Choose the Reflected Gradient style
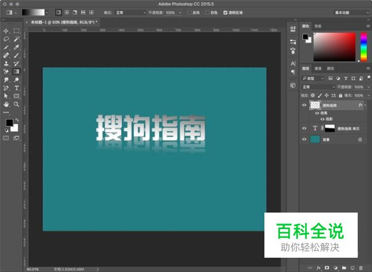The image size is (372, 272). (x=83, y=13)
